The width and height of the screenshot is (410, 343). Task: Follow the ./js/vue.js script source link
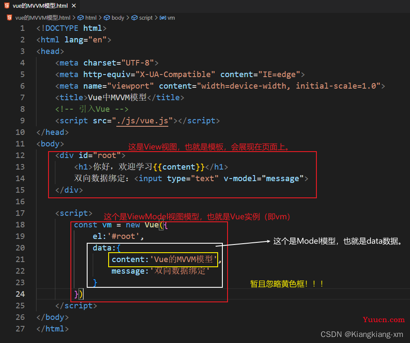142,121
